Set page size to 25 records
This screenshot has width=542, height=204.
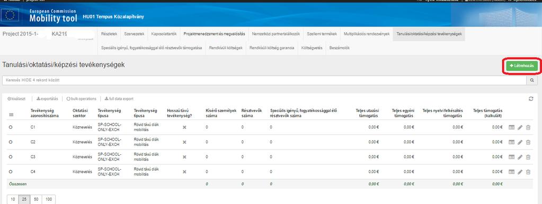coord(24,200)
